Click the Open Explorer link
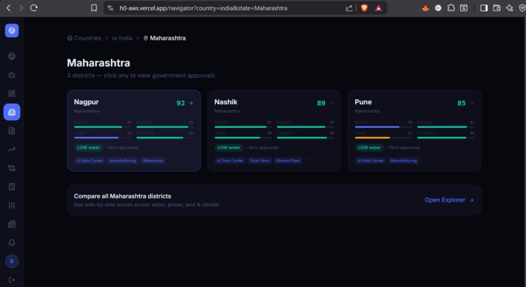This screenshot has height=287, width=526. tap(449, 200)
